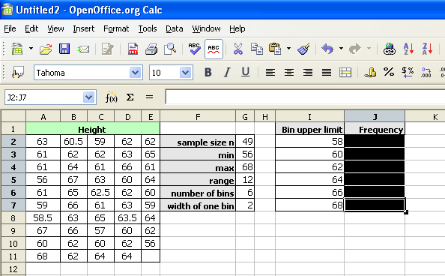This screenshot has height=276, width=445.
Task: Open the New document dropdown arrow
Action: (31, 49)
